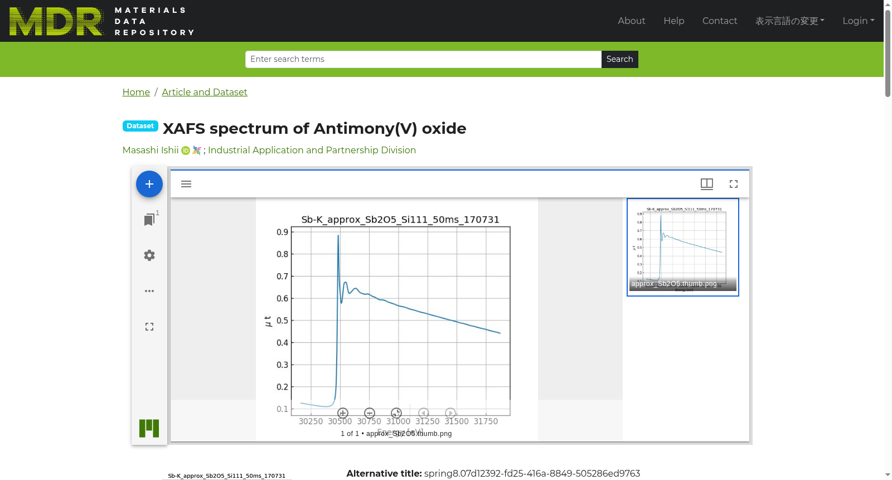The height and width of the screenshot is (480, 892).
Task: Click the three-dots more options icon
Action: (x=149, y=291)
